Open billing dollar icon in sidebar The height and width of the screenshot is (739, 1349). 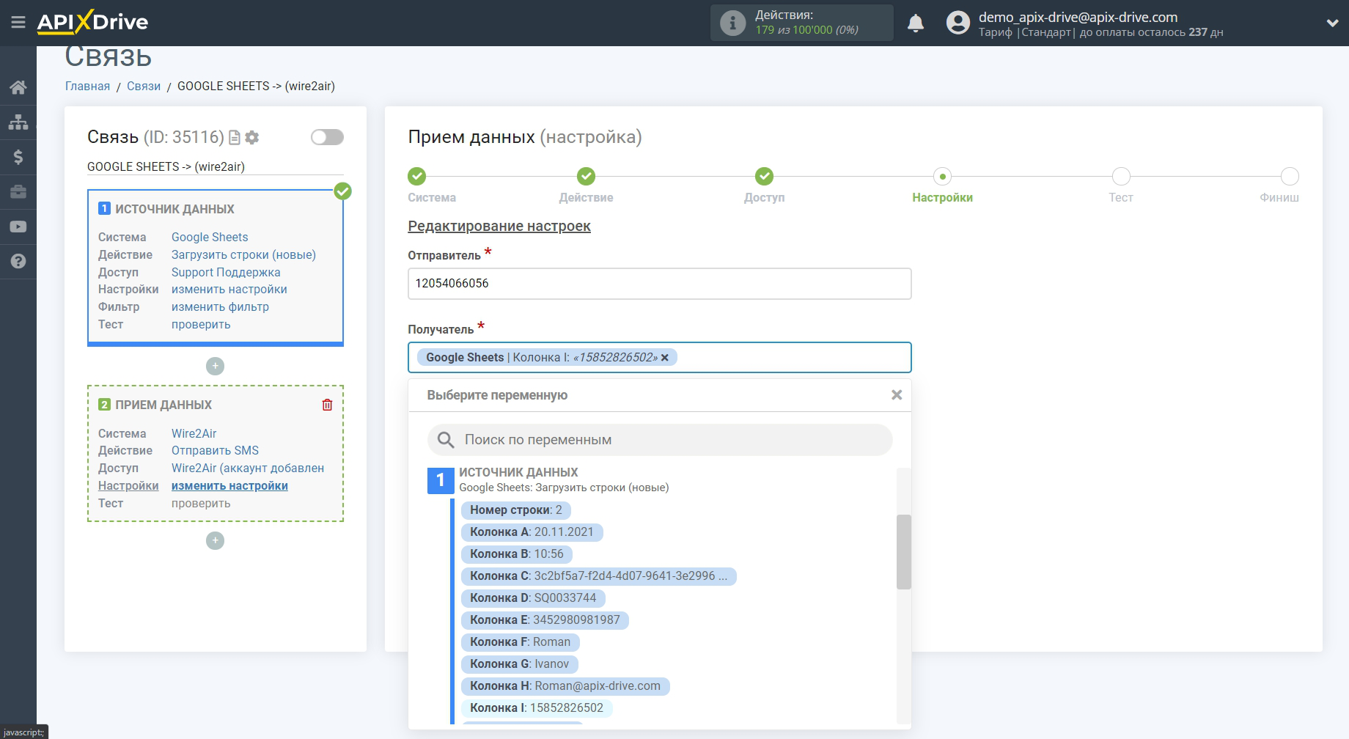[18, 157]
